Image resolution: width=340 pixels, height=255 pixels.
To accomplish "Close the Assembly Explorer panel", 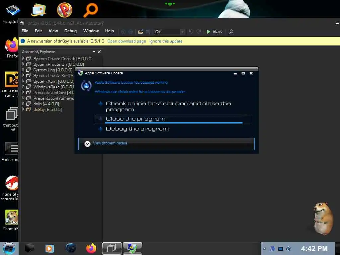I will coord(99,51).
